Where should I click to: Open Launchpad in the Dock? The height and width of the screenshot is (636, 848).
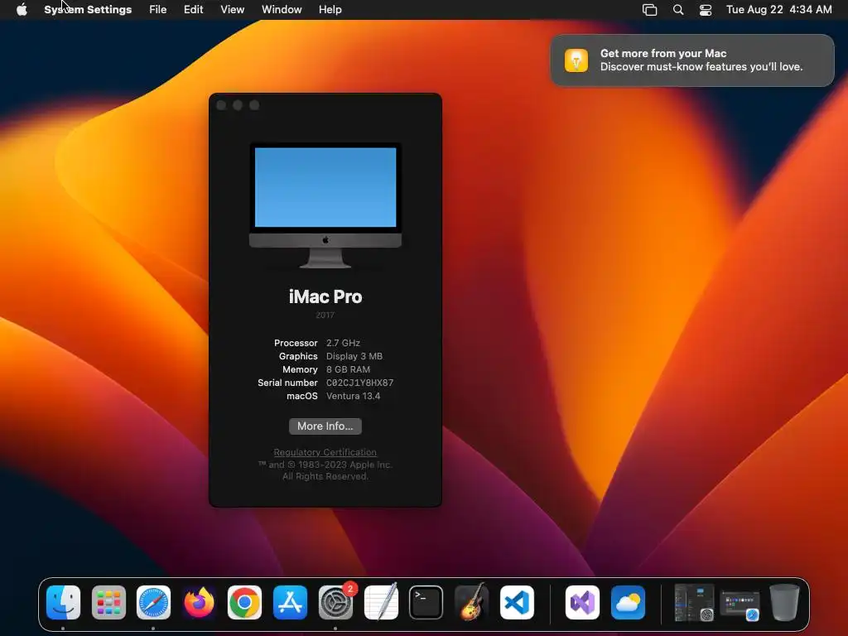[x=108, y=603]
